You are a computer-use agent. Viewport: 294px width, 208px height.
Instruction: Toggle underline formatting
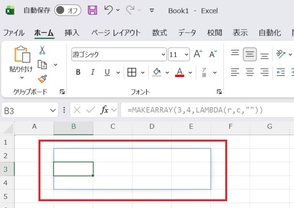[107, 72]
